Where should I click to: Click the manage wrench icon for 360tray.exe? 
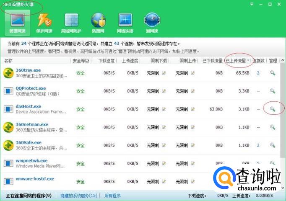coord(273,73)
